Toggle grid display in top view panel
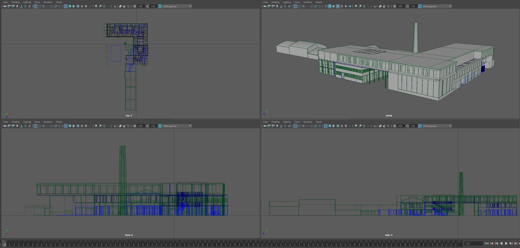 [35, 6]
